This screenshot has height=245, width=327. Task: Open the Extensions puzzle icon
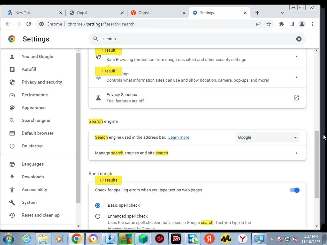pos(282,24)
